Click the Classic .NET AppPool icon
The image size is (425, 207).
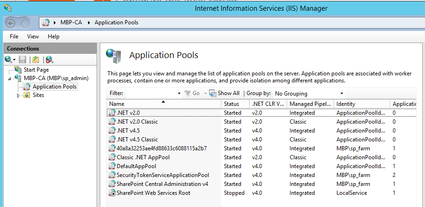(112, 157)
